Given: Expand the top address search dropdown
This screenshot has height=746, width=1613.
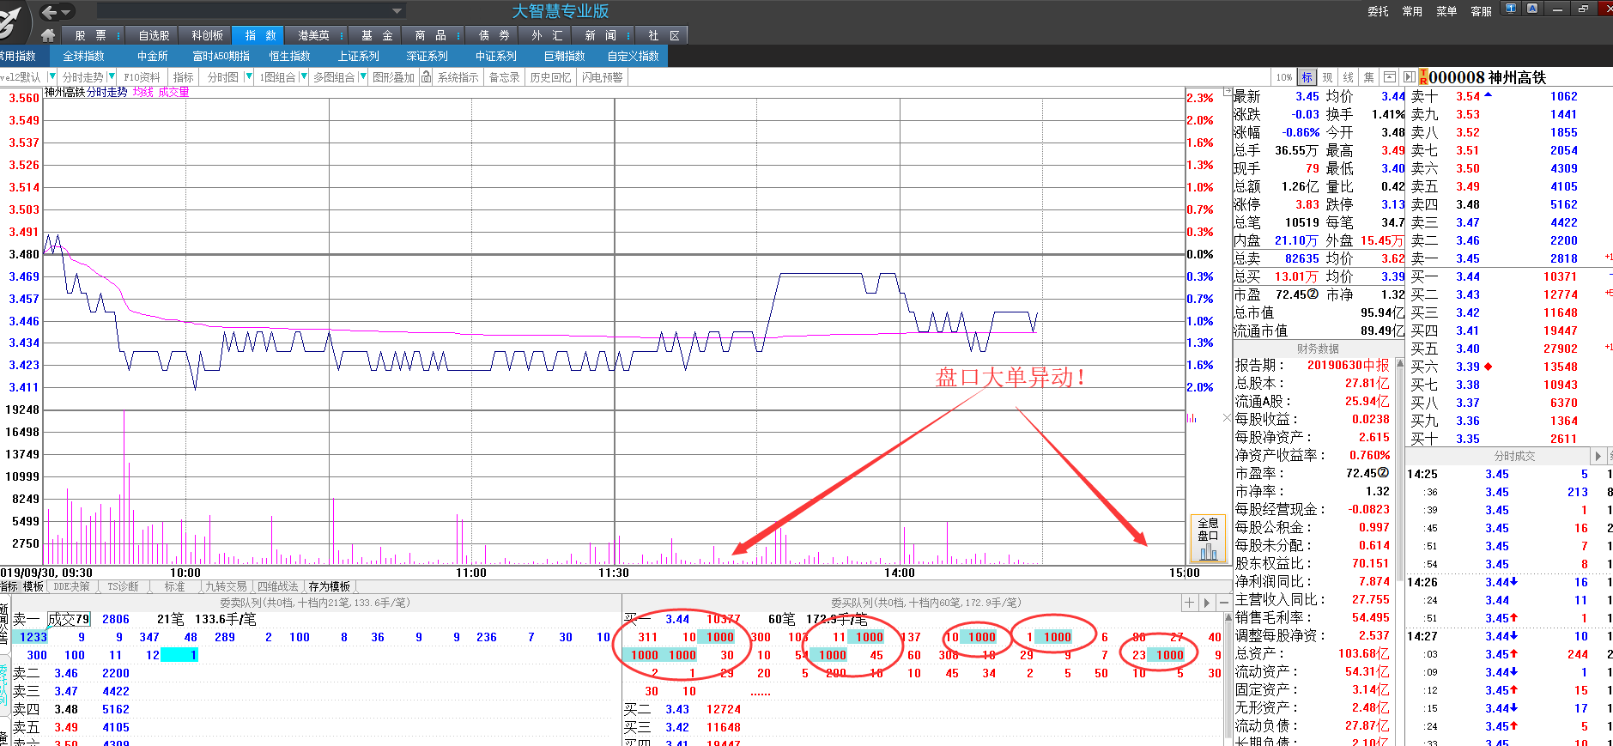Looking at the screenshot, I should click(397, 11).
